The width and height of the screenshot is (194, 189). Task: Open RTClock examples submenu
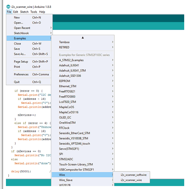pyautogui.click(x=83, y=128)
